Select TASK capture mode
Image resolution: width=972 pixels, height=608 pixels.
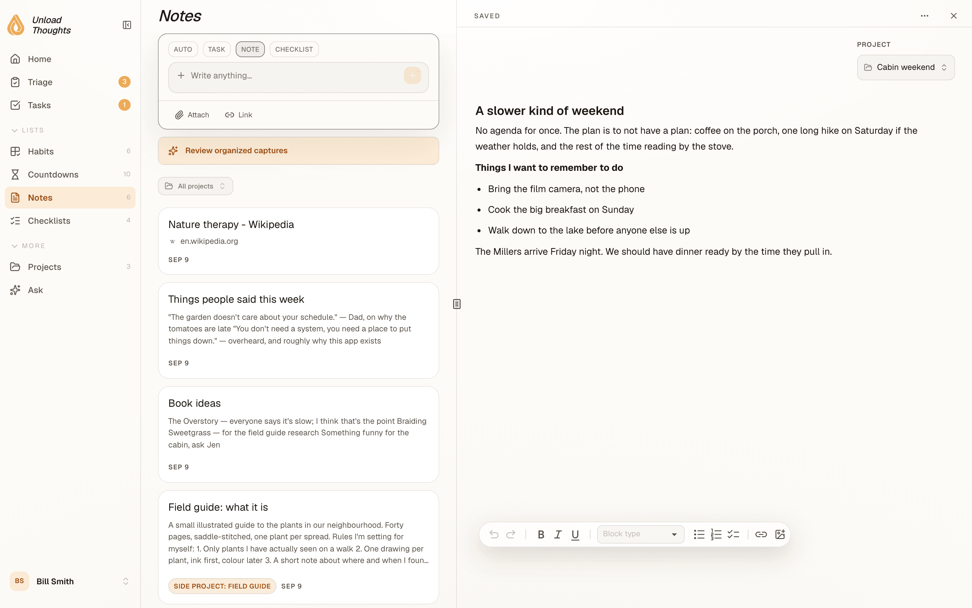[x=217, y=49]
